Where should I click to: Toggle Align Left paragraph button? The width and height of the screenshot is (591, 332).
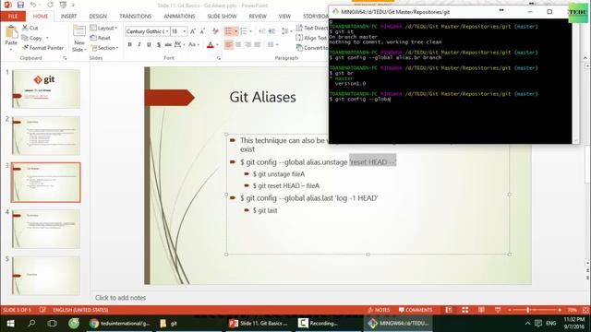tap(228, 45)
